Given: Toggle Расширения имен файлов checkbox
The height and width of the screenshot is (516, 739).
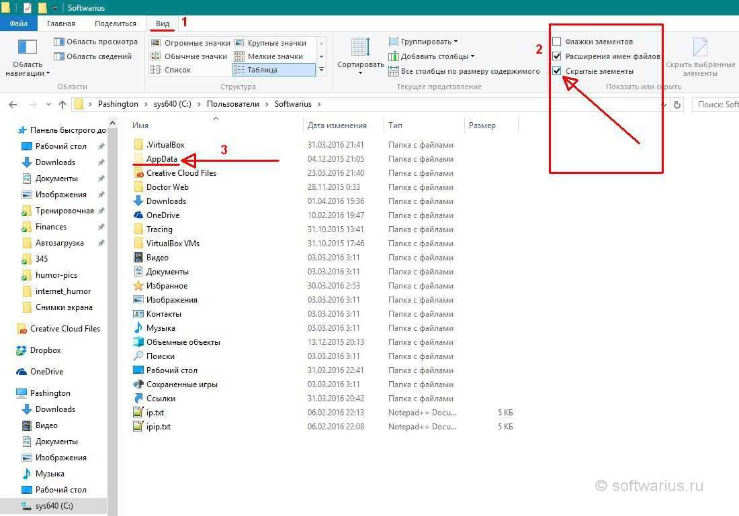Looking at the screenshot, I should 556,56.
